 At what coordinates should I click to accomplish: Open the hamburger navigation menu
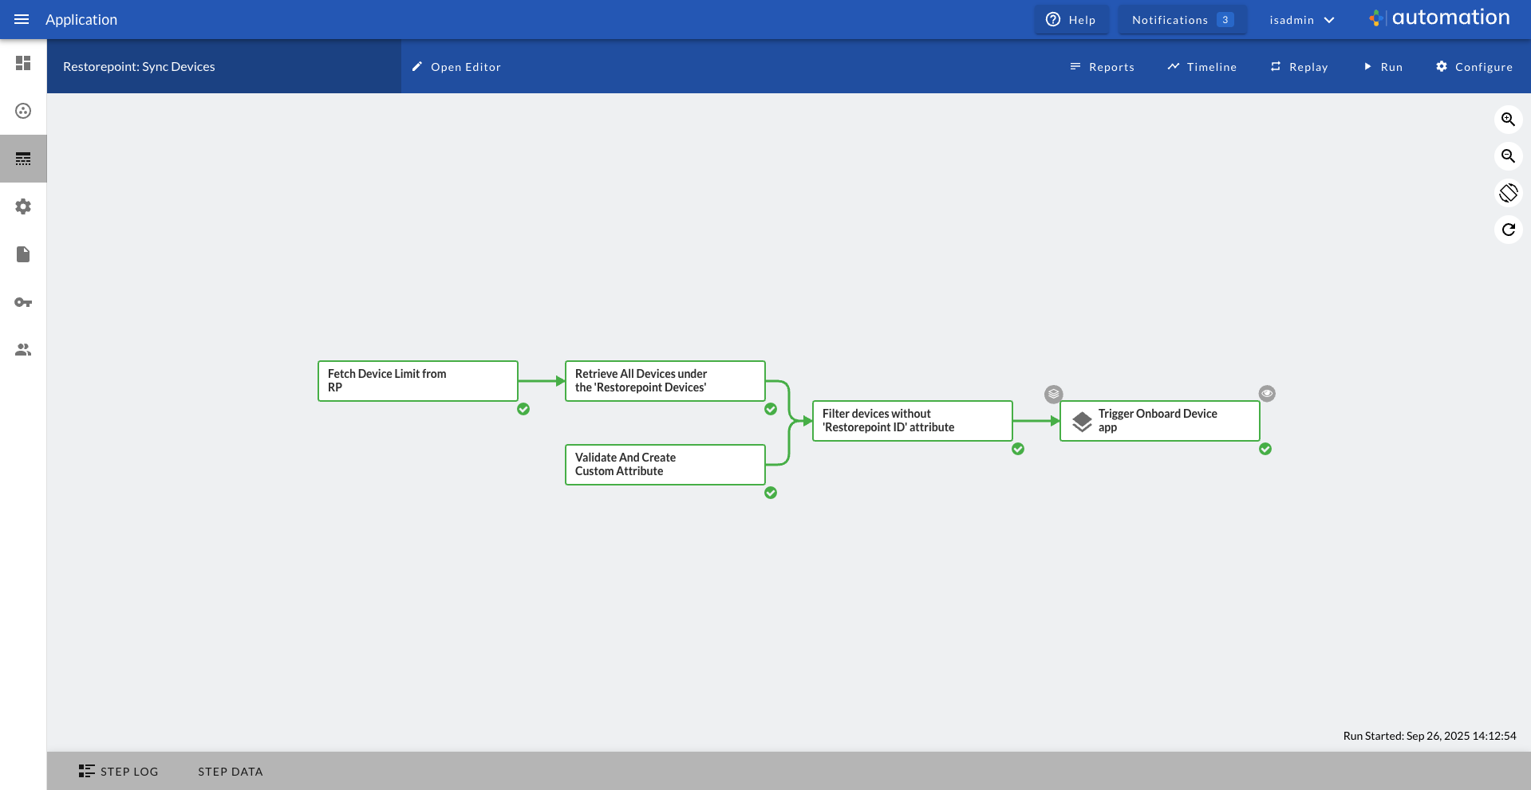click(x=22, y=19)
